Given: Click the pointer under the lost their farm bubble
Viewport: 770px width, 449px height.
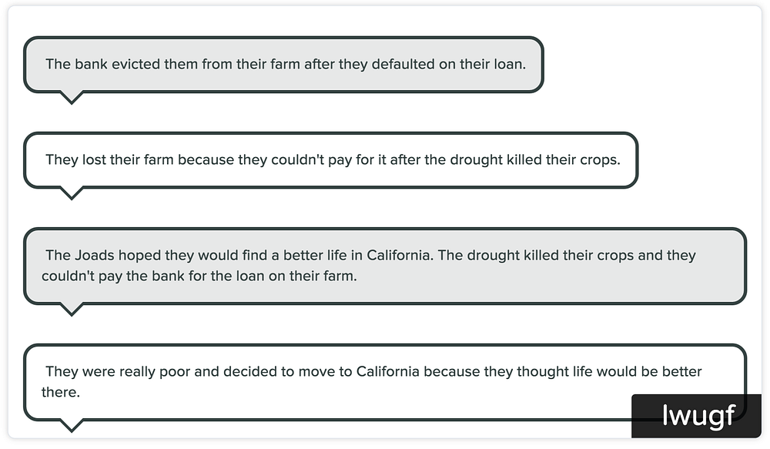Looking at the screenshot, I should tap(71, 193).
